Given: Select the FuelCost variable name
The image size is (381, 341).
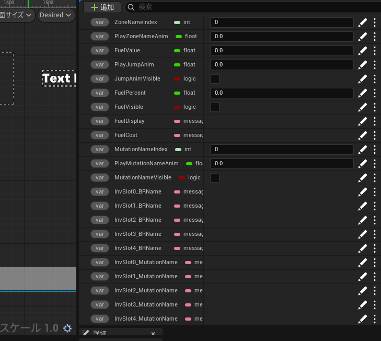Looking at the screenshot, I should (125, 135).
